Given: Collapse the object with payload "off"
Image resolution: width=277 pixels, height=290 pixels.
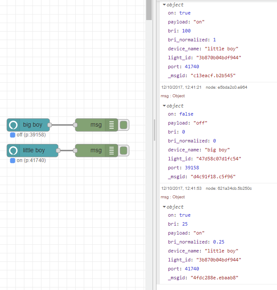Looking at the screenshot, I should (164, 106).
